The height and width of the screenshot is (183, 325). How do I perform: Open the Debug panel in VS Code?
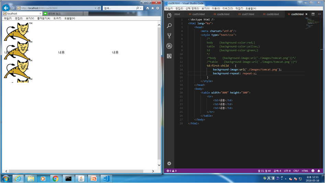click(169, 46)
